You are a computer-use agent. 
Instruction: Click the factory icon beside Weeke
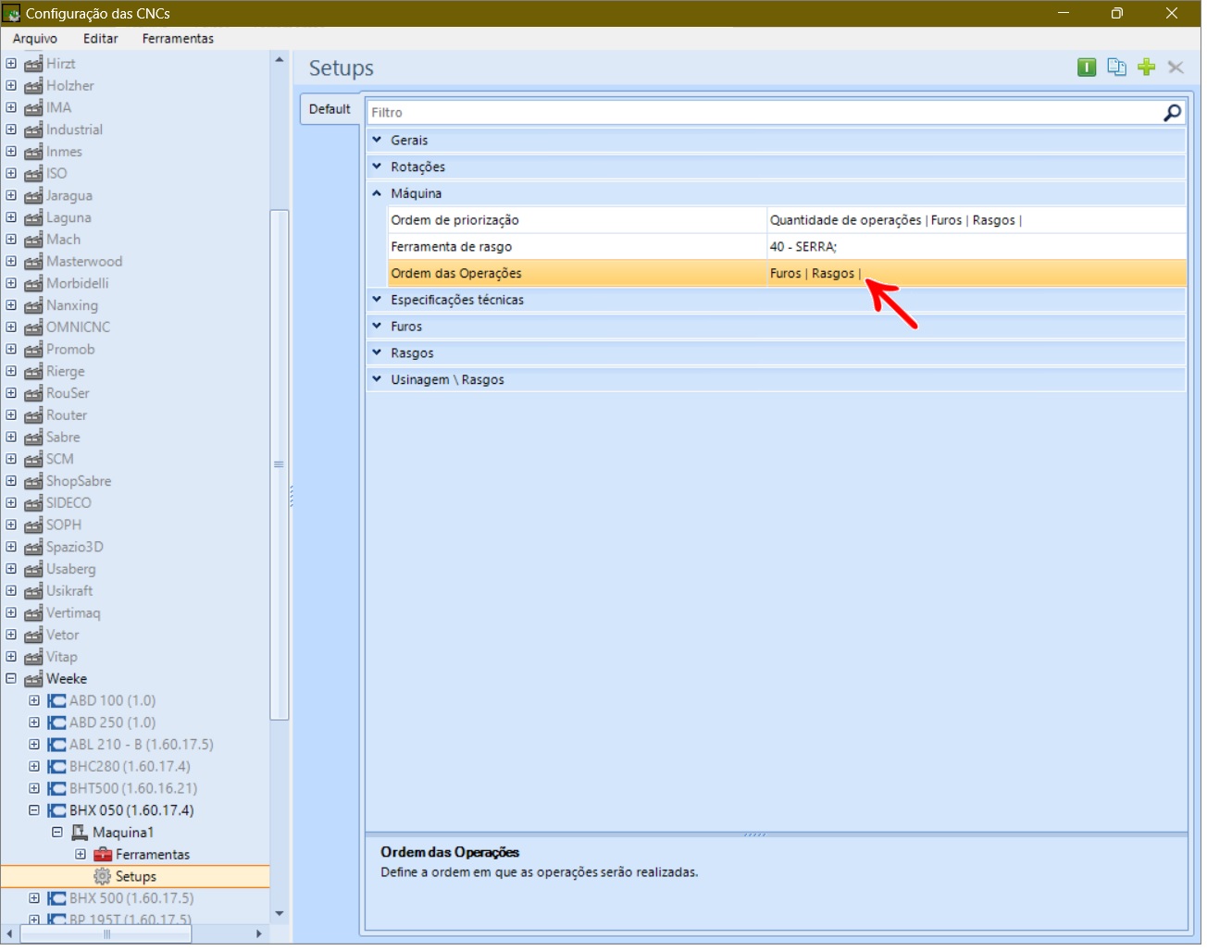click(x=33, y=679)
